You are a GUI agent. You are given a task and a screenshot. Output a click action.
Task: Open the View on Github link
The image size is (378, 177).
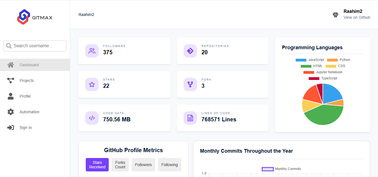click(x=357, y=17)
